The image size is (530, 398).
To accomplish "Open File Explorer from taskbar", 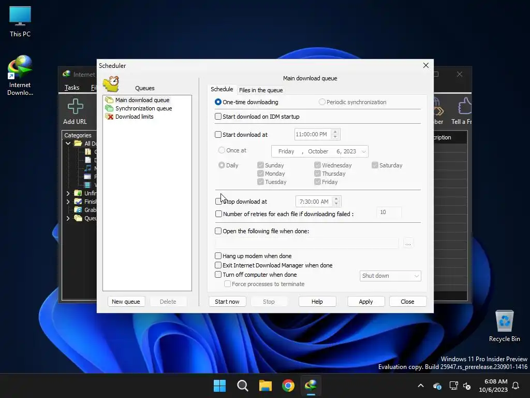I will click(266, 386).
